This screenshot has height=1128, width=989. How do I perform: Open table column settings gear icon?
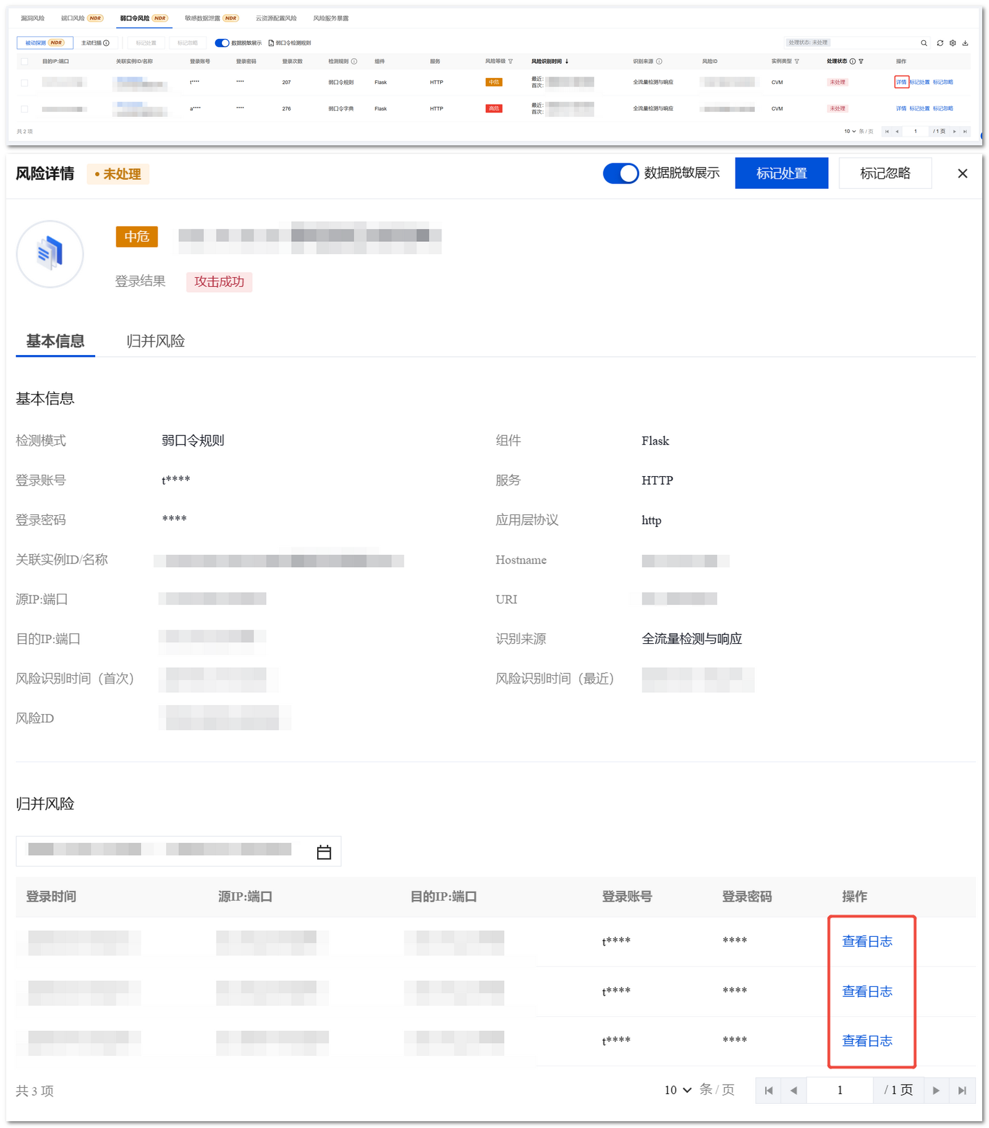[953, 43]
